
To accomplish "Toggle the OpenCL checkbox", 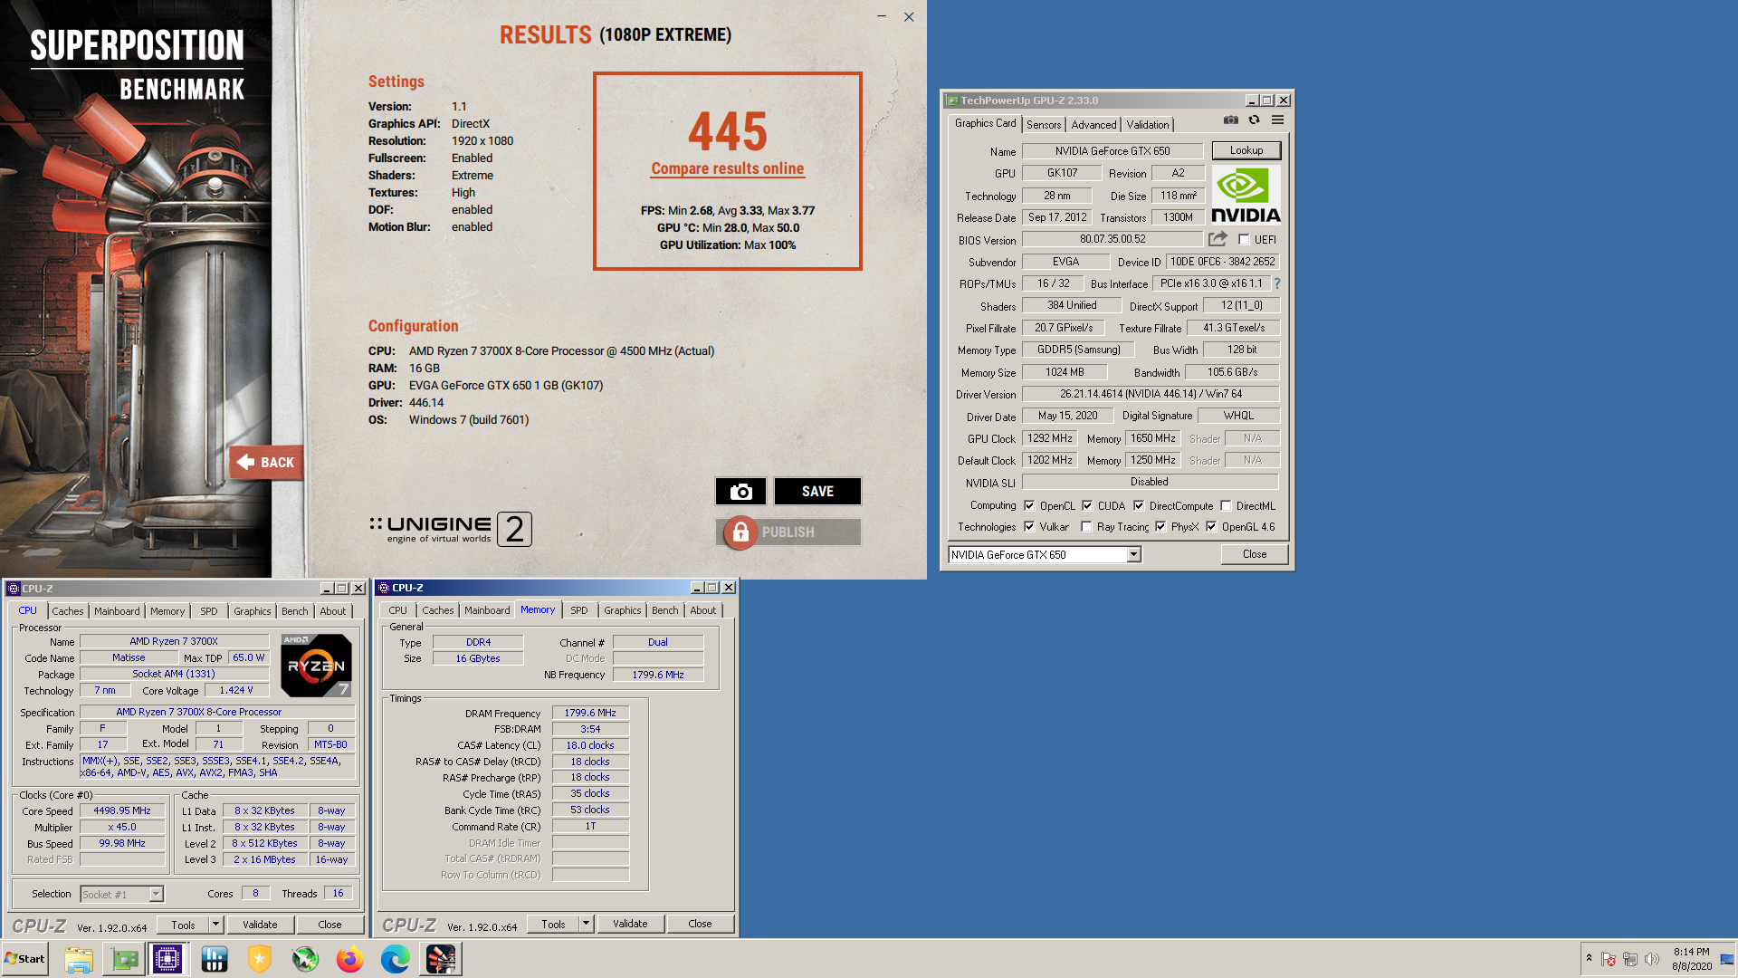I will 1029,506.
